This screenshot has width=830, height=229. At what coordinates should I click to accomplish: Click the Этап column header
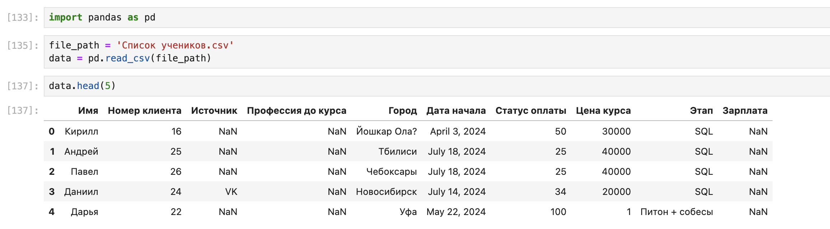point(701,111)
